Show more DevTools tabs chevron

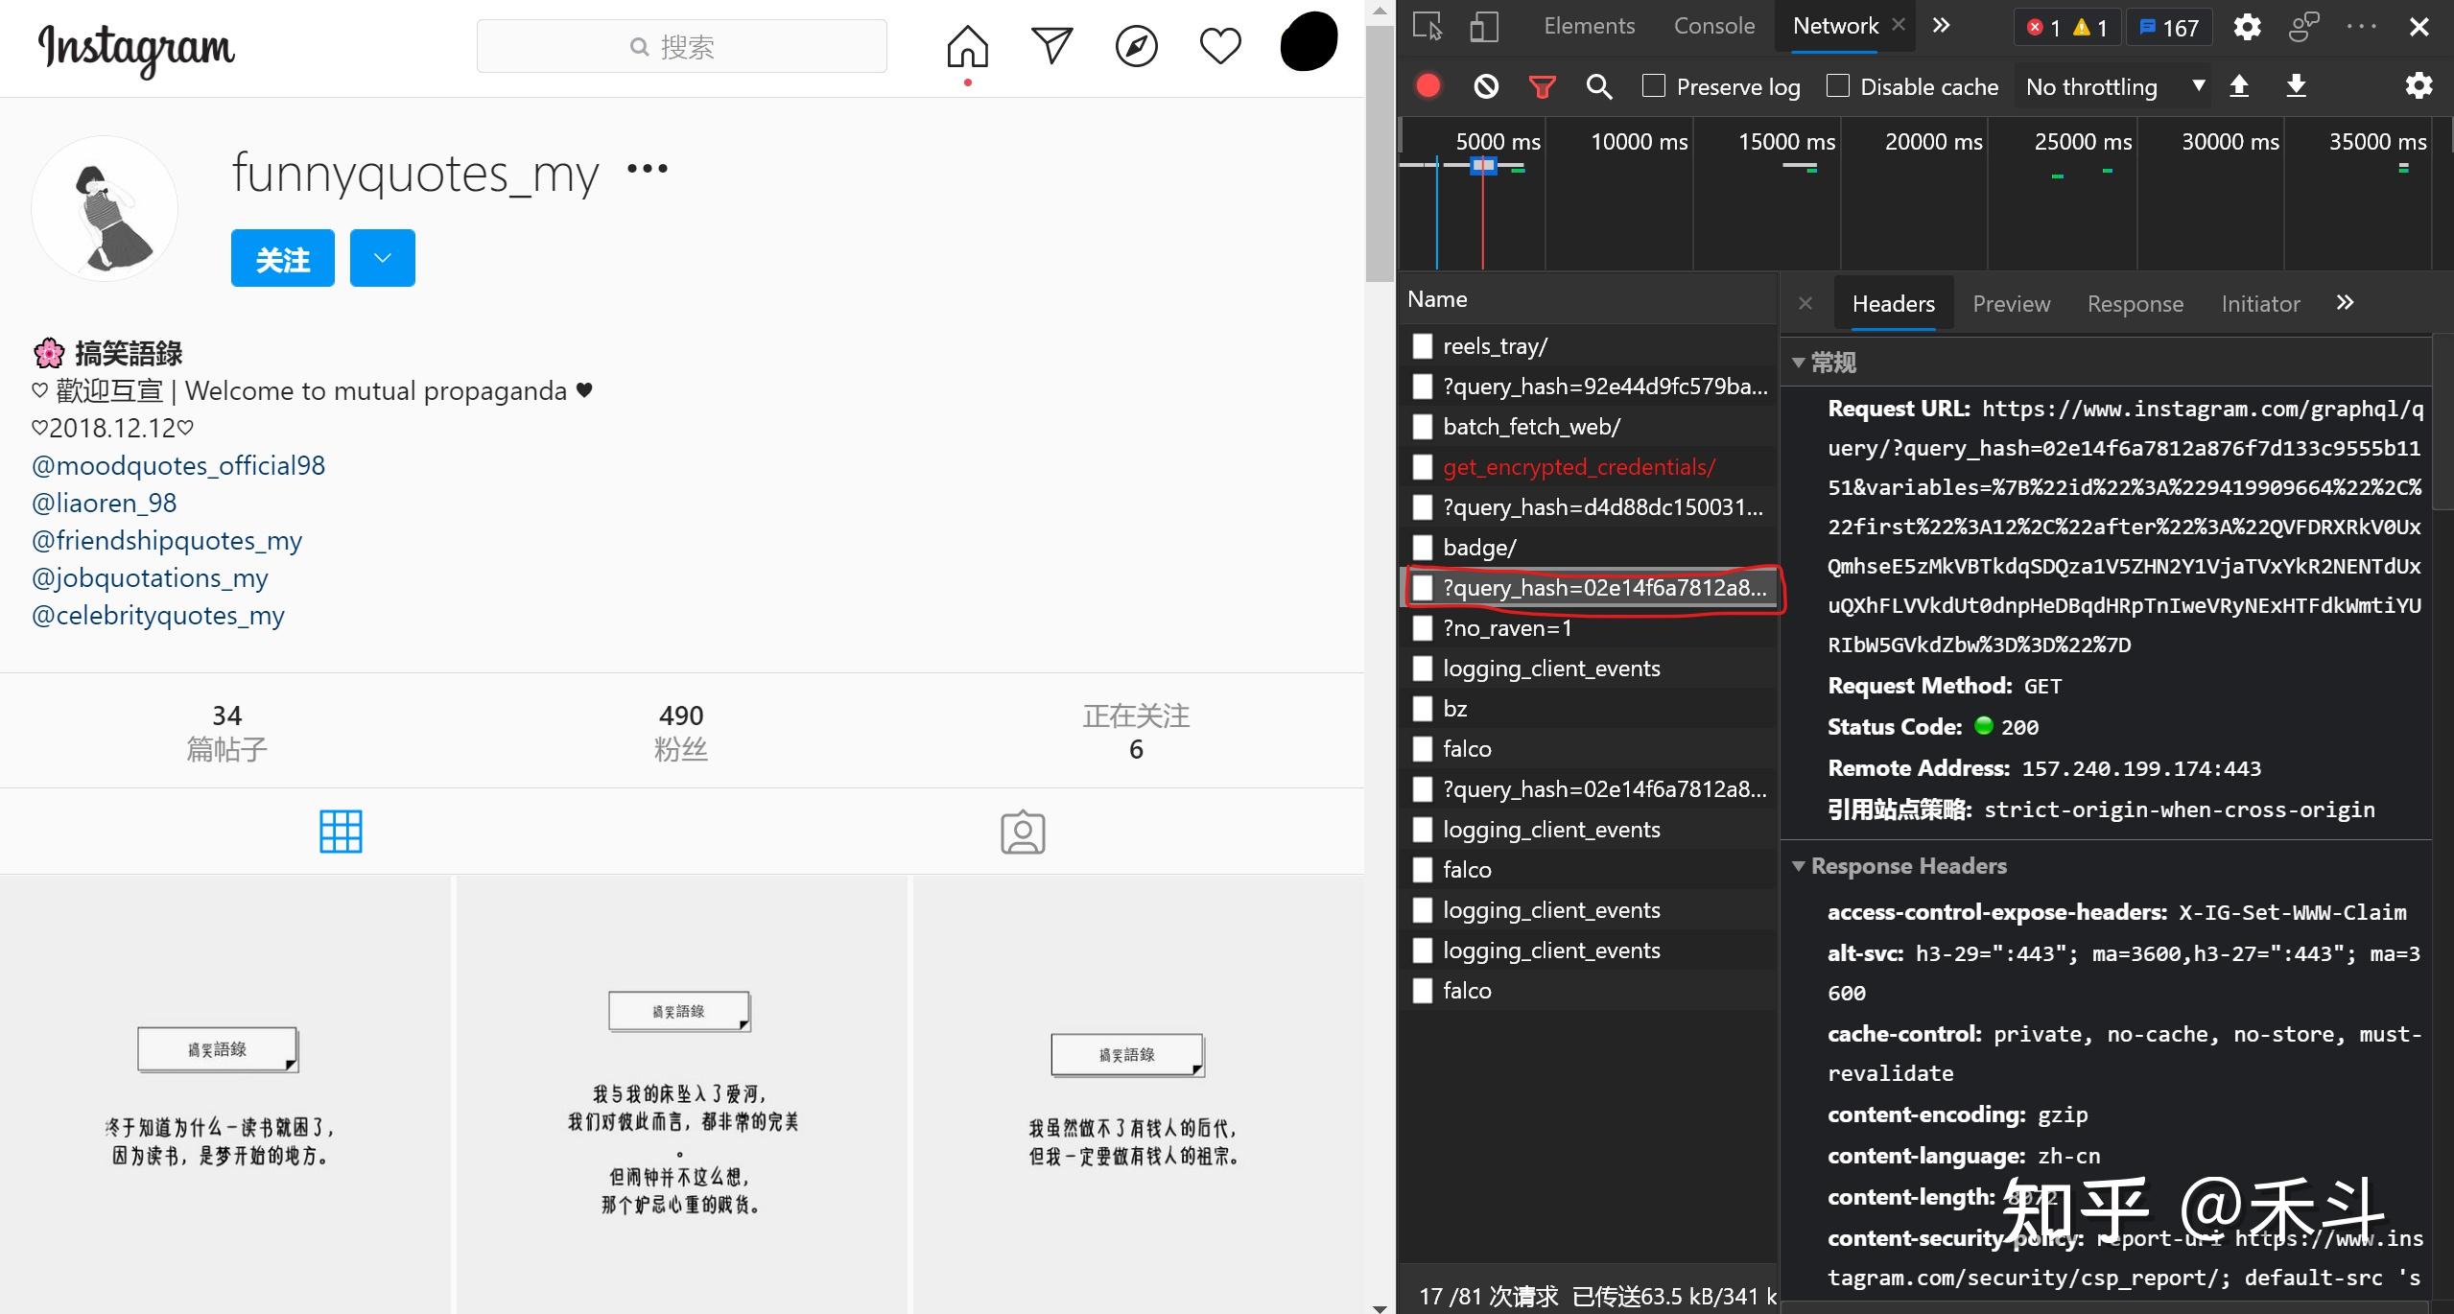(x=1941, y=26)
